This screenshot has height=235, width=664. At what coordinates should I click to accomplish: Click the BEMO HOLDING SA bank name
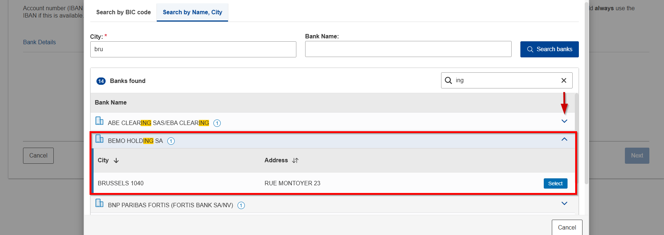(x=135, y=141)
